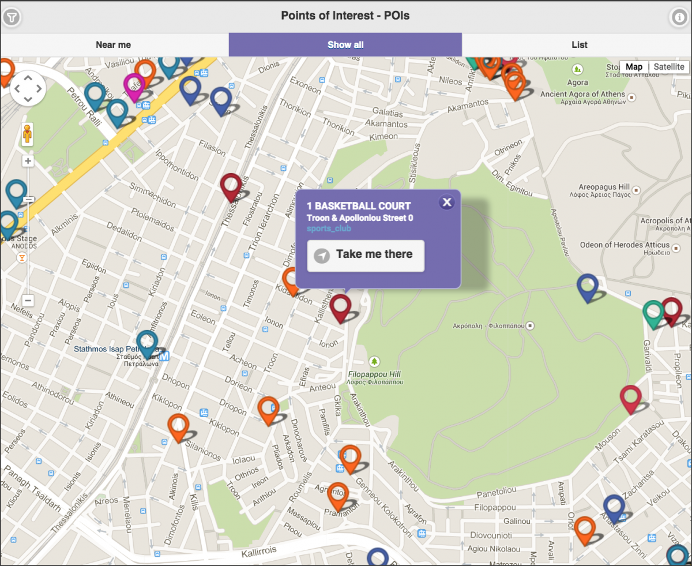The width and height of the screenshot is (692, 566).
Task: Open the filter funnel icon
Action: pyautogui.click(x=11, y=17)
